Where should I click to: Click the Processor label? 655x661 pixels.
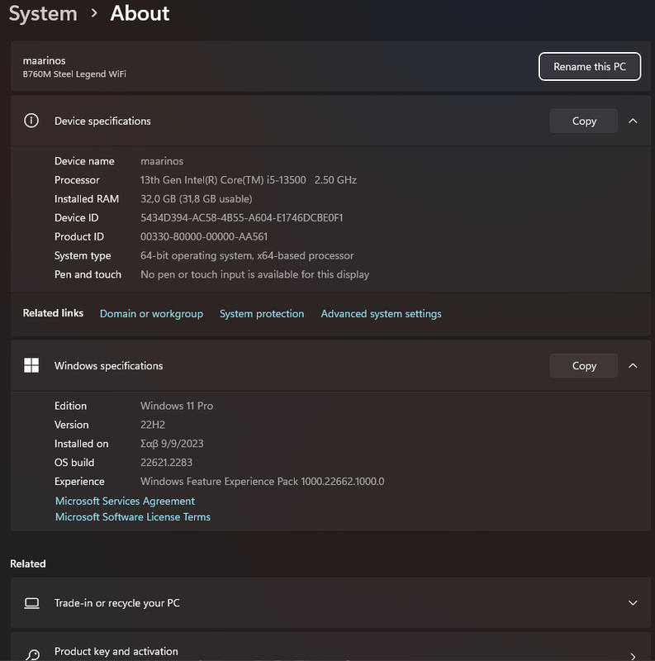77,180
